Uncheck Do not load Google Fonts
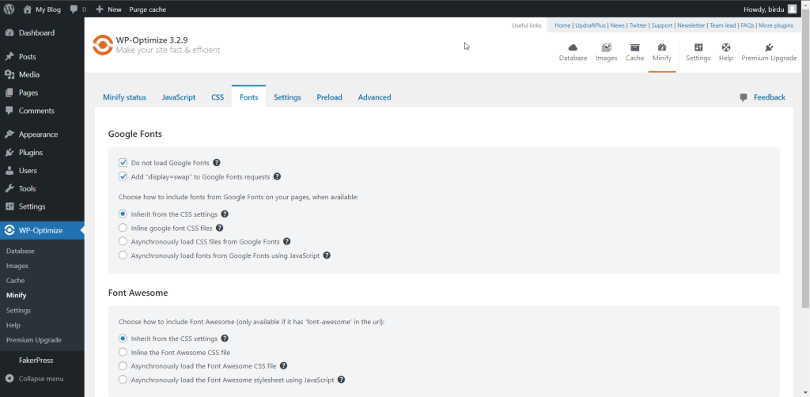 click(123, 163)
